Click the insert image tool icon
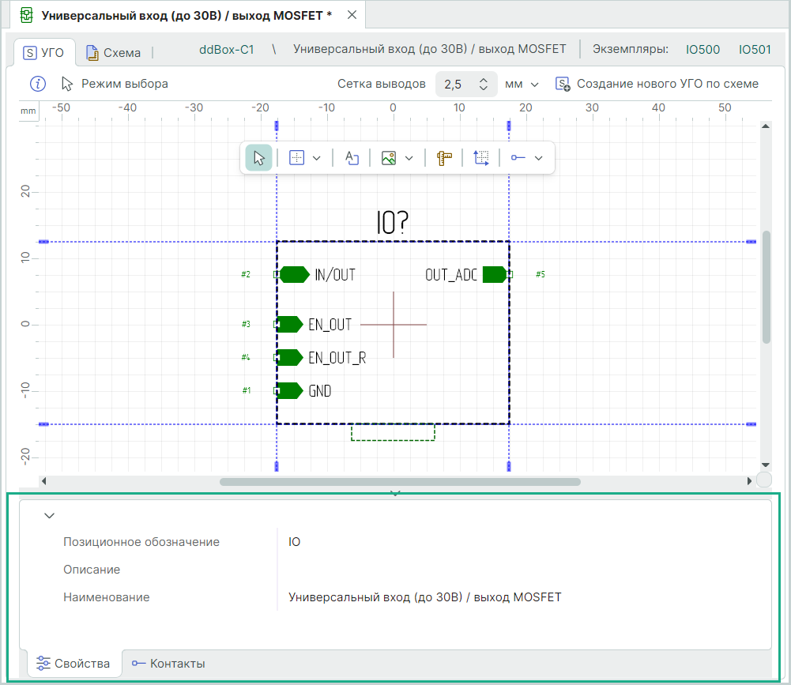Viewport: 791px width, 685px height. [388, 158]
